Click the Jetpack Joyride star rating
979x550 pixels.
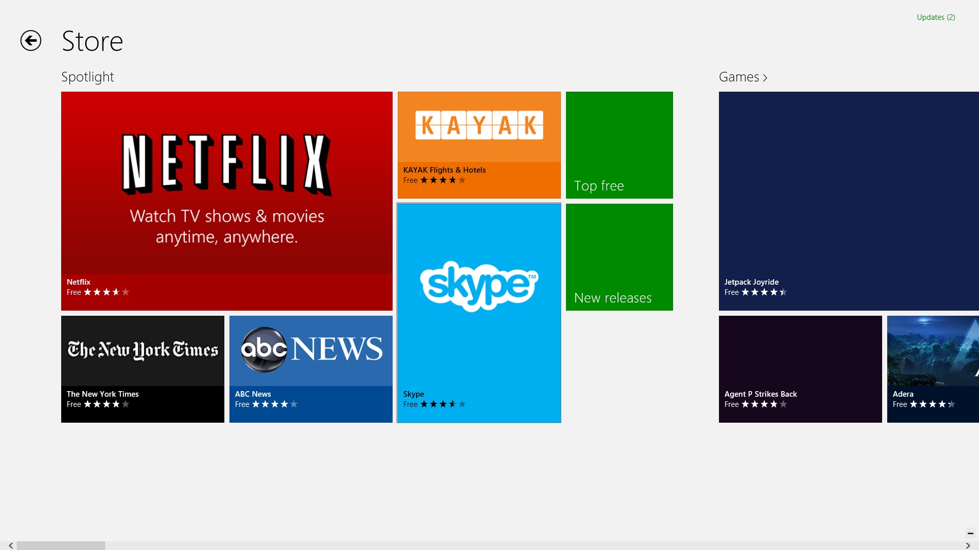tap(764, 292)
